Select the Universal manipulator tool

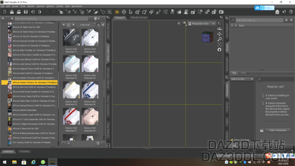137,12
